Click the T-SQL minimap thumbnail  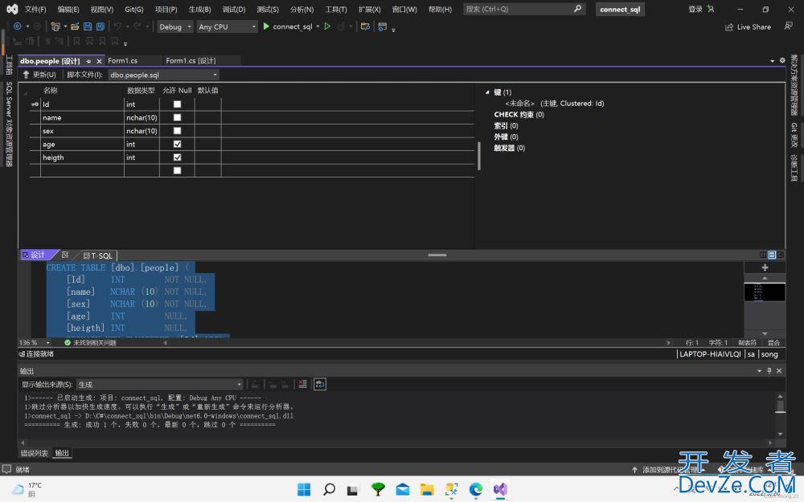point(765,292)
